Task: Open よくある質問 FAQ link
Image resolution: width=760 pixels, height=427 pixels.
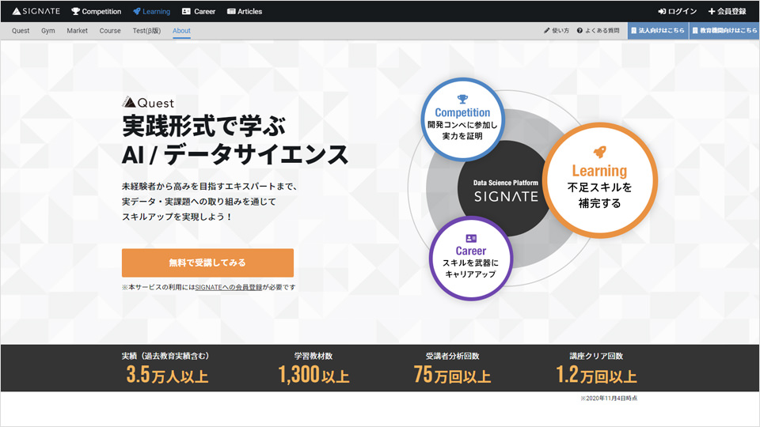Action: 598,31
